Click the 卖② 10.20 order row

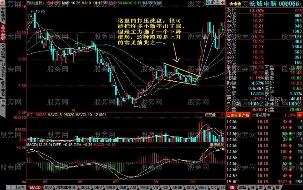click(x=264, y=31)
